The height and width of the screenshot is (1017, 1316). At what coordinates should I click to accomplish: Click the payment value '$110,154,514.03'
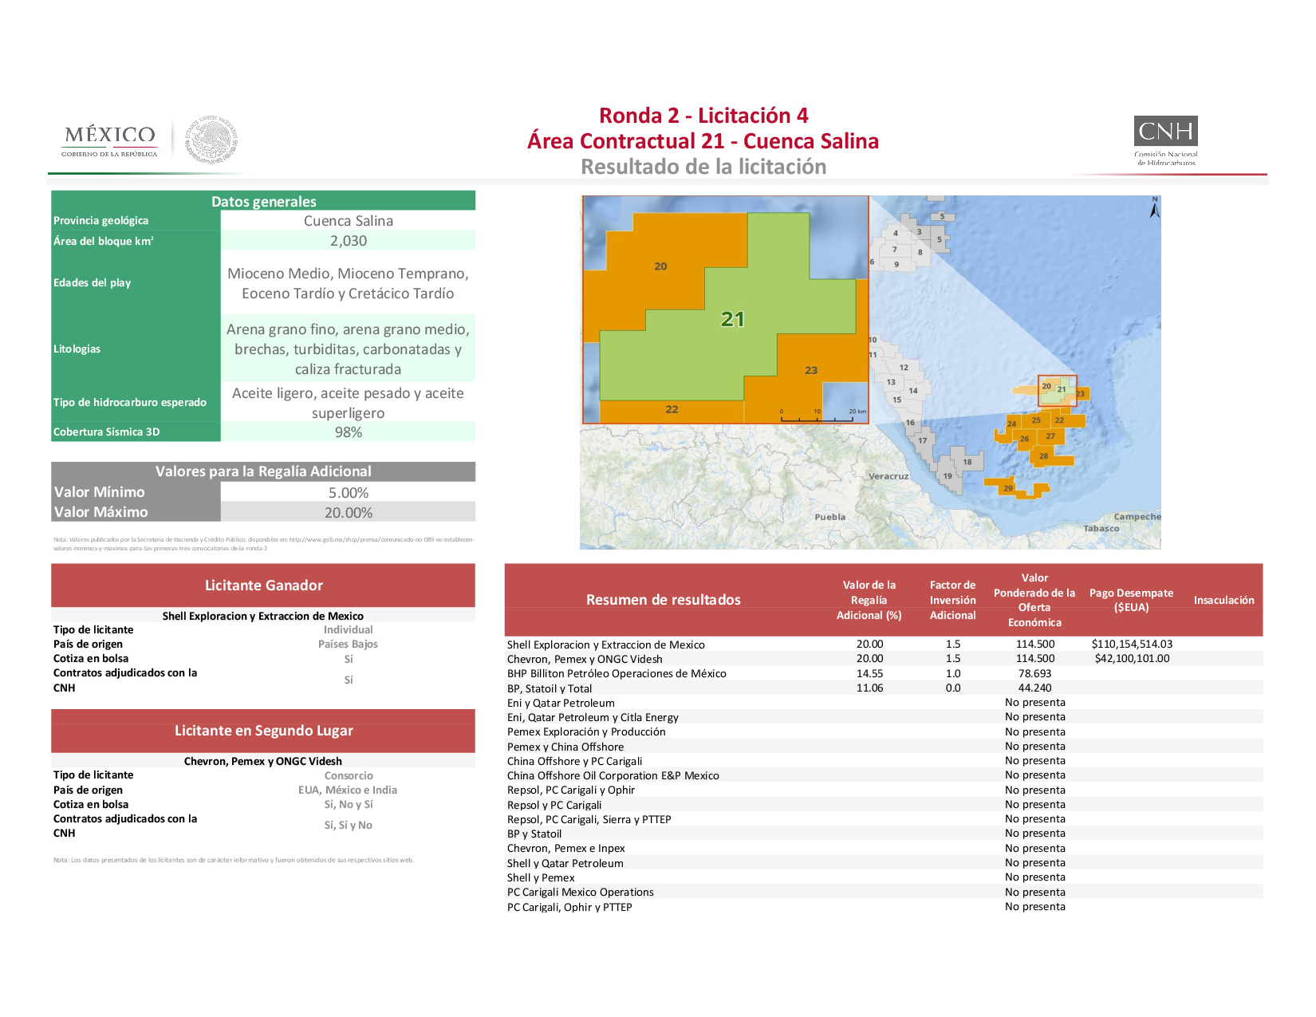coord(1133,644)
